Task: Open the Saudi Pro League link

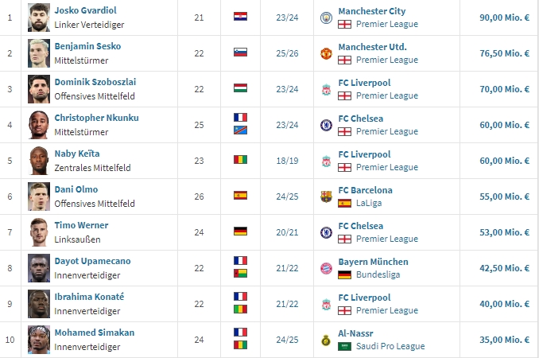Action: (390, 346)
